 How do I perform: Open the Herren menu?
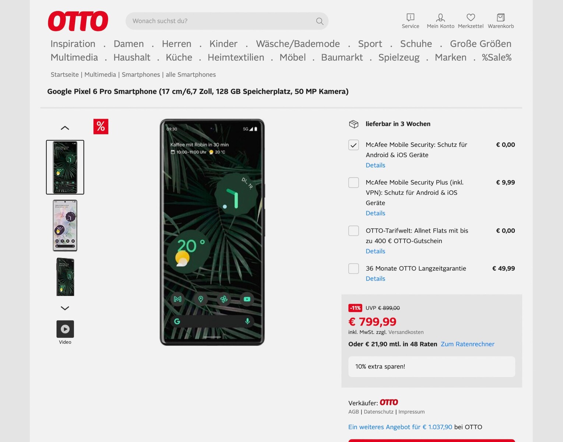pyautogui.click(x=177, y=44)
